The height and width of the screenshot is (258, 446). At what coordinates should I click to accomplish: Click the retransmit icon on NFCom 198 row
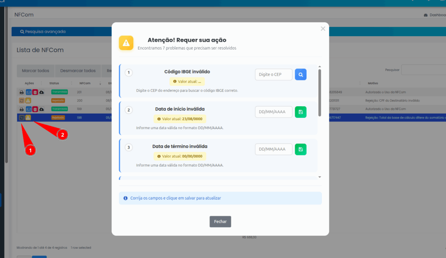[21, 117]
